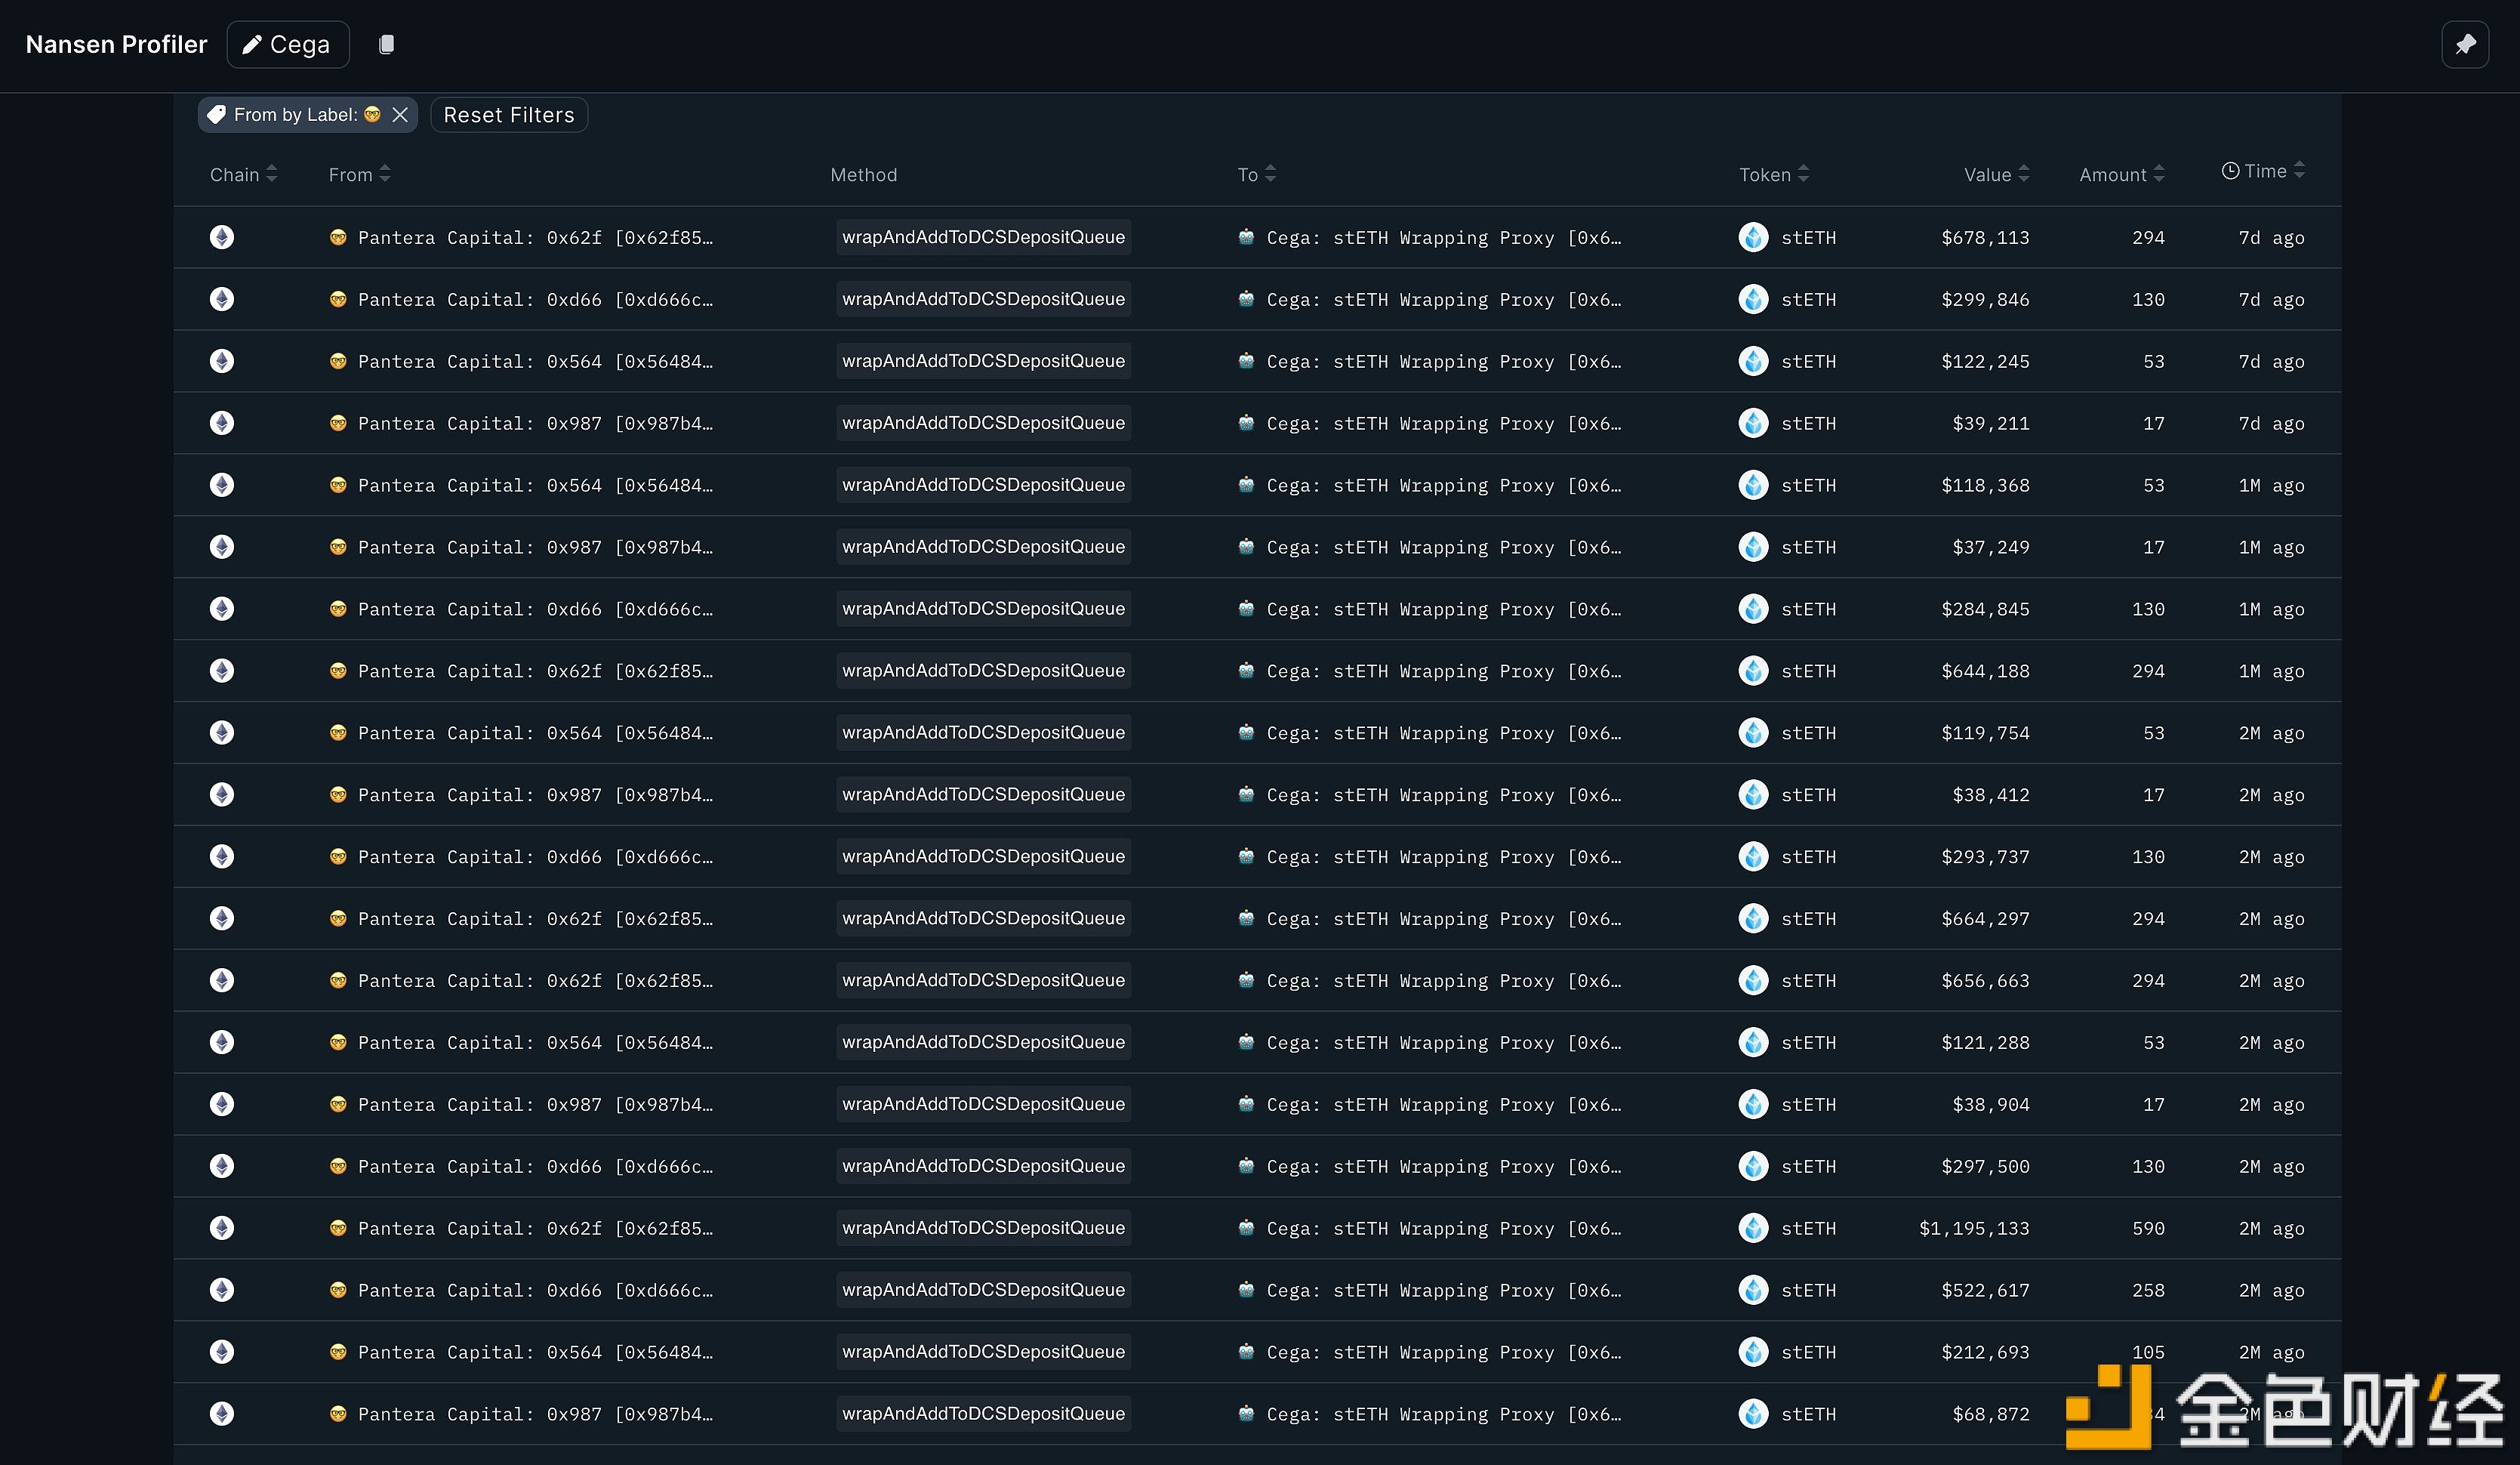Sort by the Value column

tap(1996, 174)
